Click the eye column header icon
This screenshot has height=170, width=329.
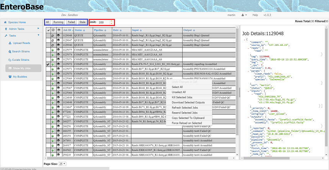pyautogui.click(x=59, y=30)
